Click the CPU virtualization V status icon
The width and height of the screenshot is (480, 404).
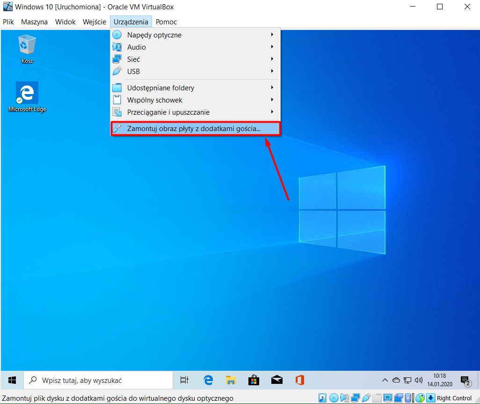click(x=408, y=398)
